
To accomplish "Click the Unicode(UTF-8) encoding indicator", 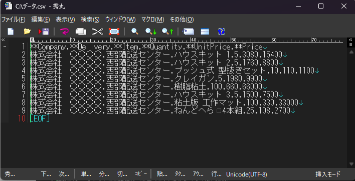I will (x=247, y=174).
